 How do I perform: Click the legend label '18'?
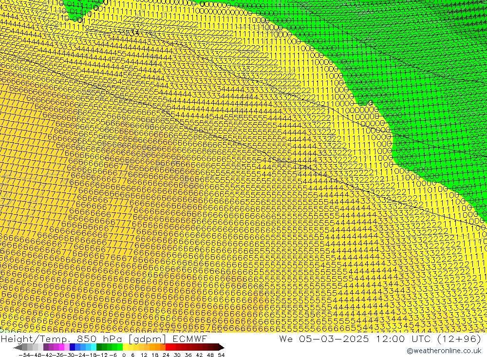[x=155, y=355]
